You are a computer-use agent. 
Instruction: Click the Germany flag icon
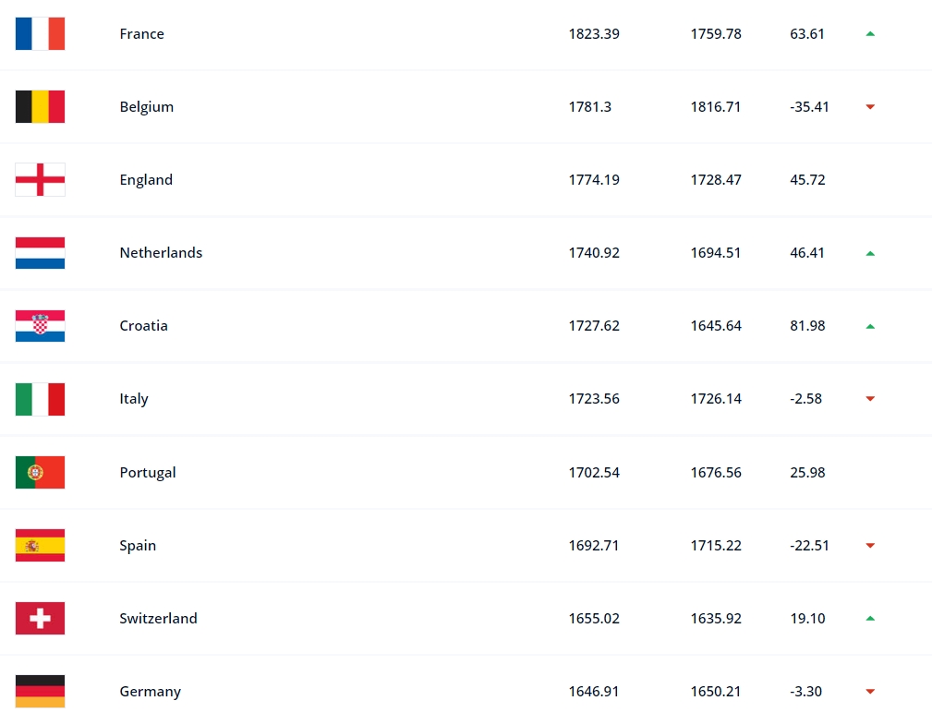click(40, 691)
